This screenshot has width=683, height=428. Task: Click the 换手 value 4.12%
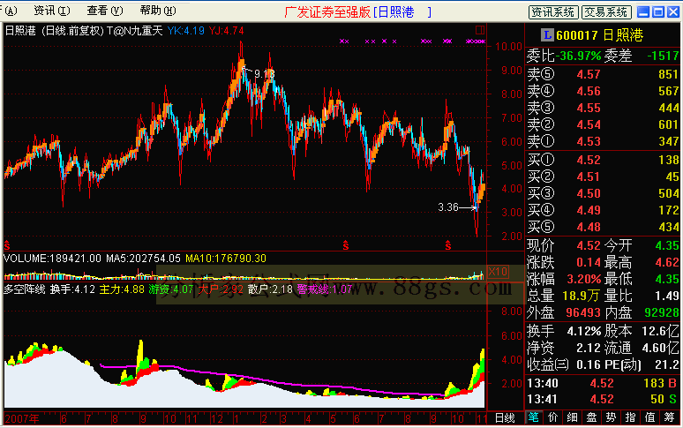coord(583,331)
